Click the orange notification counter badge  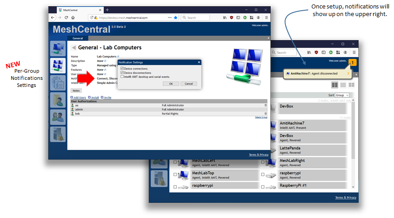(352, 62)
